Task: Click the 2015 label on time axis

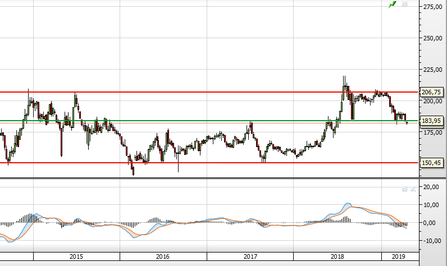Action: coord(76,256)
